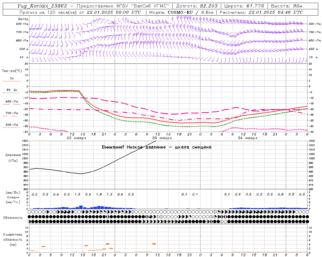Click the forecast header Прогноз на 120 часа(ов)
Image resolution: width=322 pixels, height=257 pixels.
pos(49,12)
